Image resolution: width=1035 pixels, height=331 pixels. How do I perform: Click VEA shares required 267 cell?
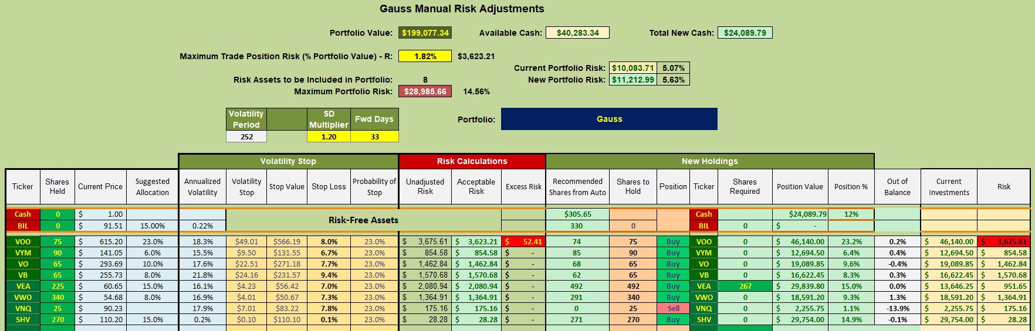pos(745,286)
